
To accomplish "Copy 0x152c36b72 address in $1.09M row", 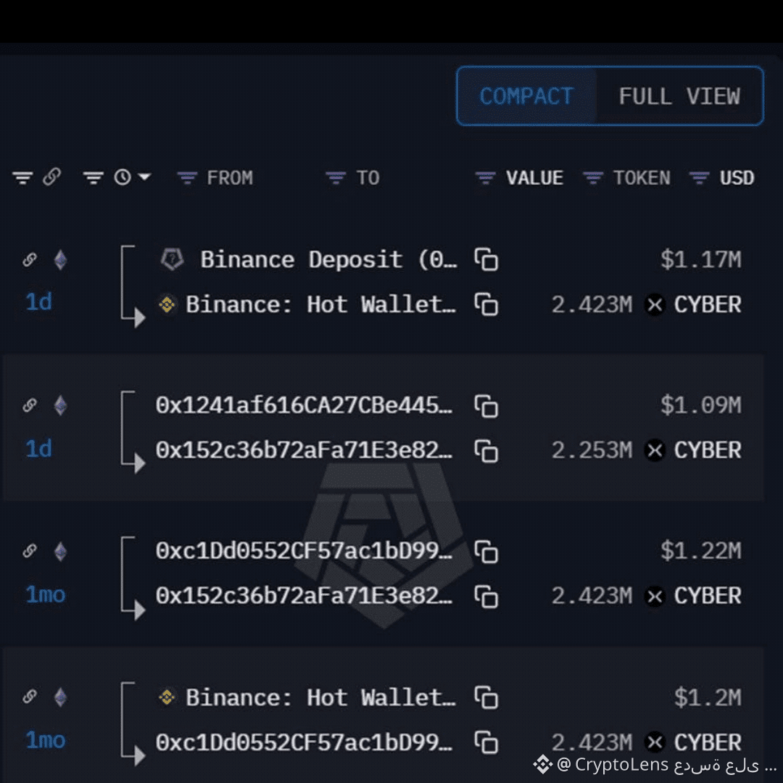I will click(486, 451).
